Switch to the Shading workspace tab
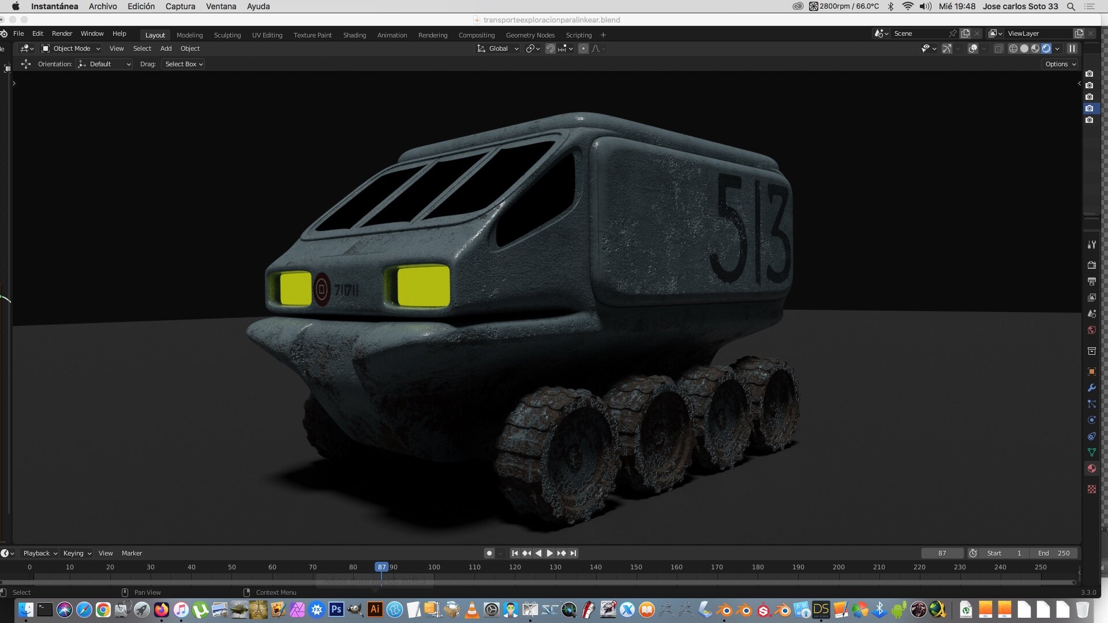This screenshot has width=1108, height=623. pyautogui.click(x=354, y=35)
